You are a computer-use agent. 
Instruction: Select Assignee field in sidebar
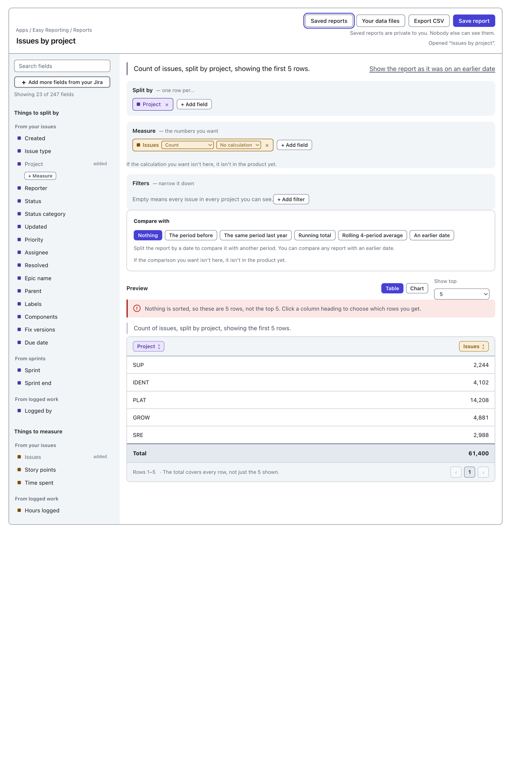point(62,253)
